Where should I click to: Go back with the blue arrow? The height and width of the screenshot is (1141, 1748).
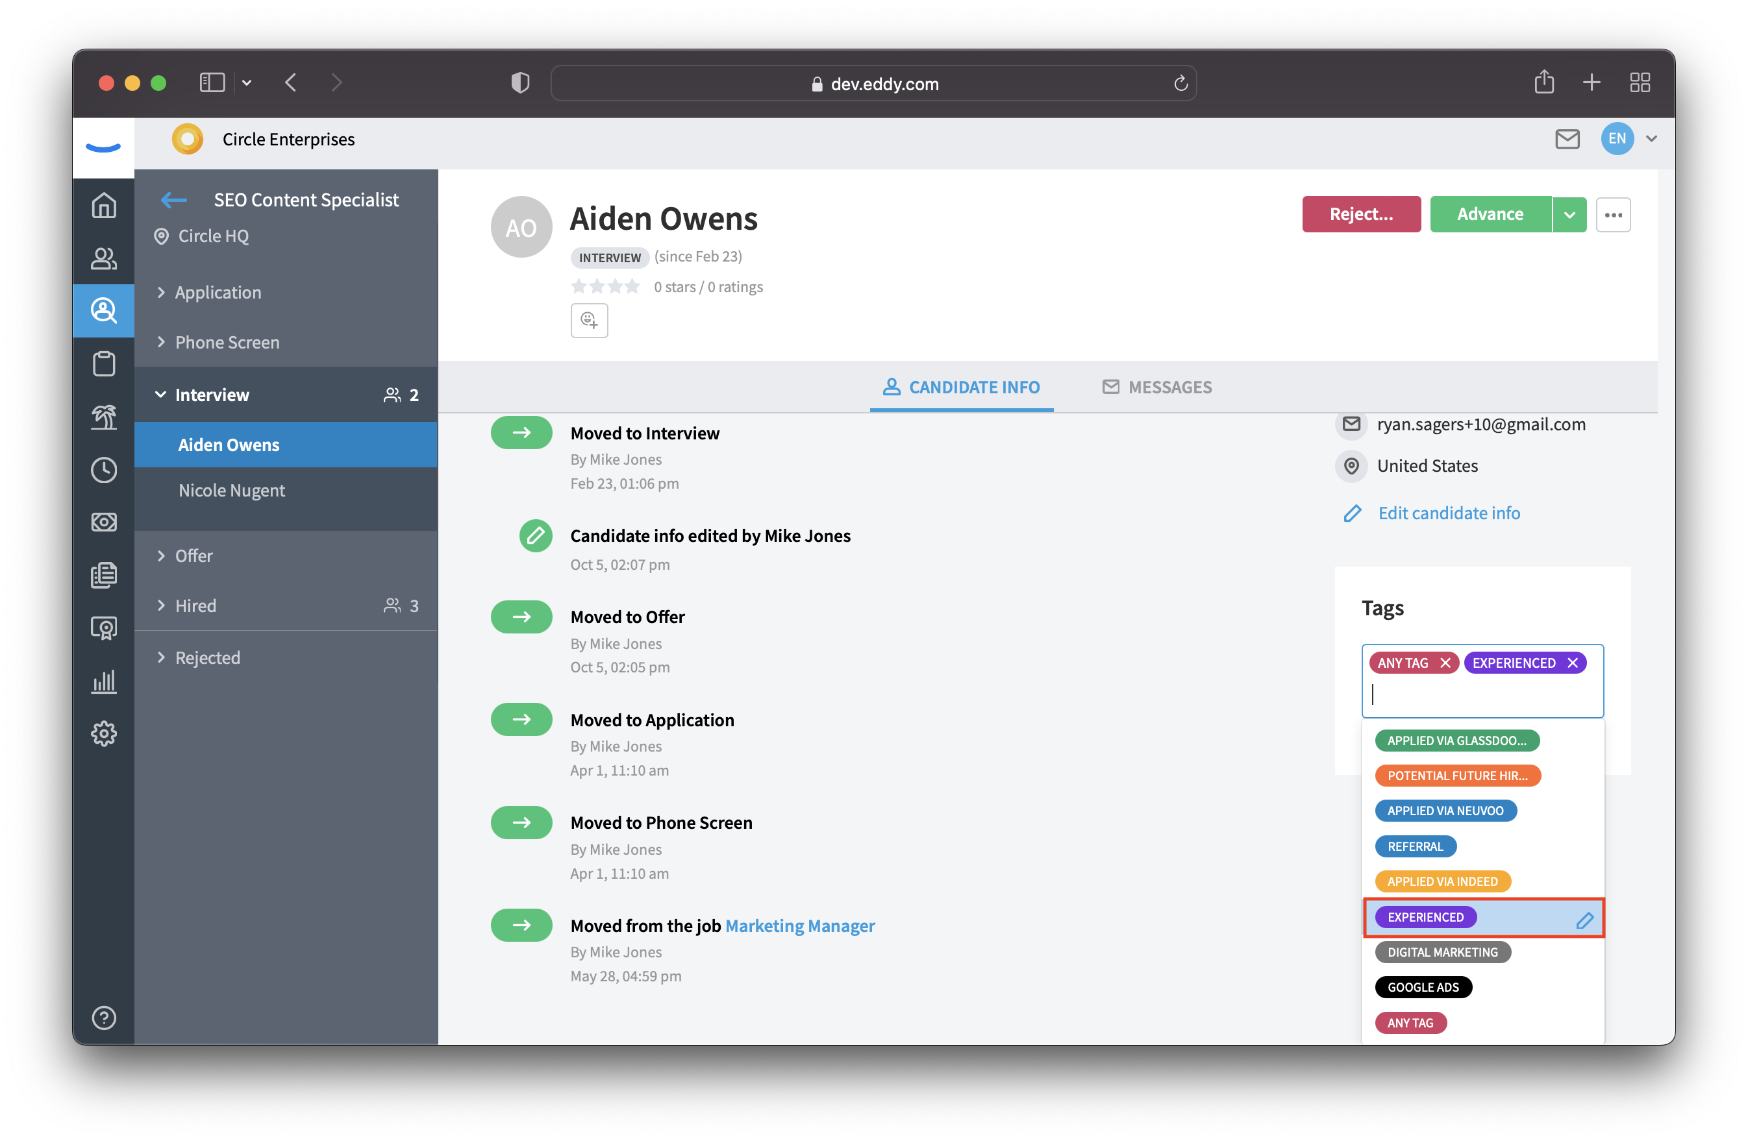(x=174, y=200)
